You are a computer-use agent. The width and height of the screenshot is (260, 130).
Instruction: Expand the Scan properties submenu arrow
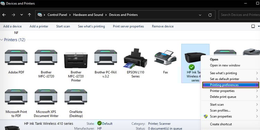pos(257,116)
